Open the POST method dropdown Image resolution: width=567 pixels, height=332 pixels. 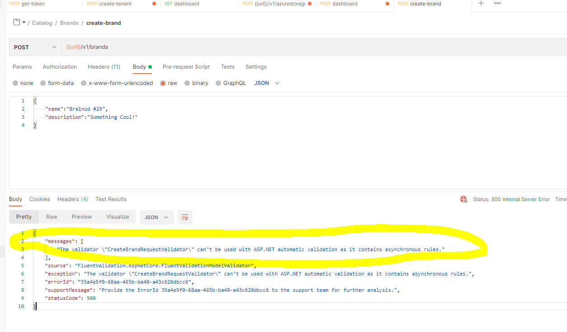click(34, 47)
